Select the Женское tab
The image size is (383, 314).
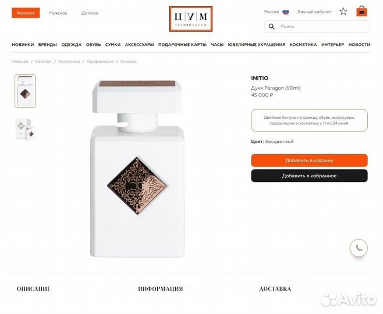[26, 13]
